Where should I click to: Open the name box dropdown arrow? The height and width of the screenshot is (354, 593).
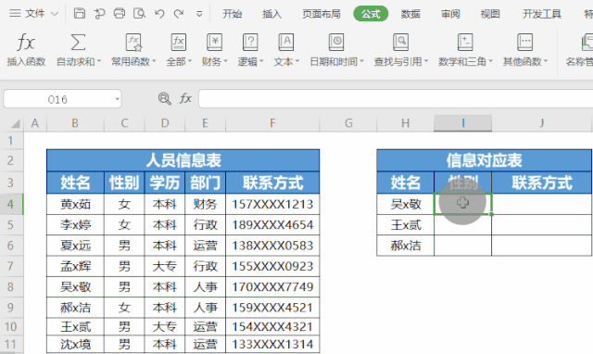(x=118, y=99)
